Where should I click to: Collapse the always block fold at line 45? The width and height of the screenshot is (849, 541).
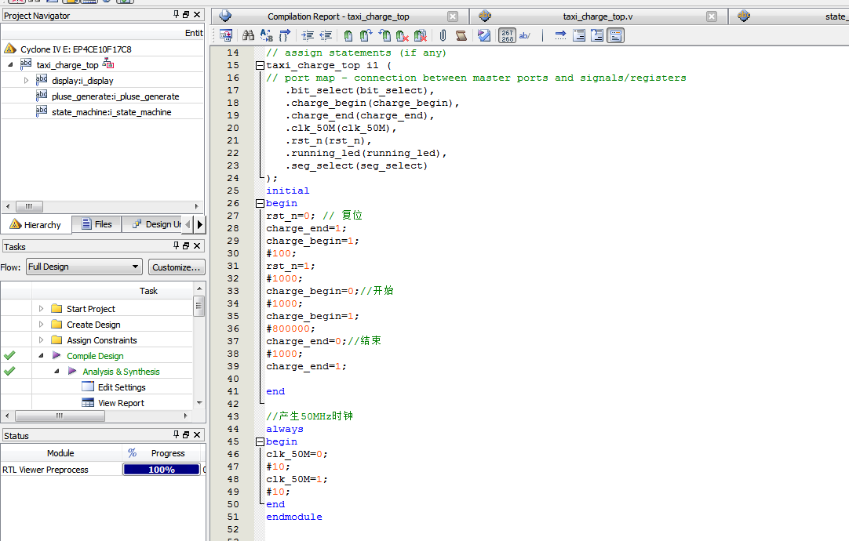click(260, 442)
